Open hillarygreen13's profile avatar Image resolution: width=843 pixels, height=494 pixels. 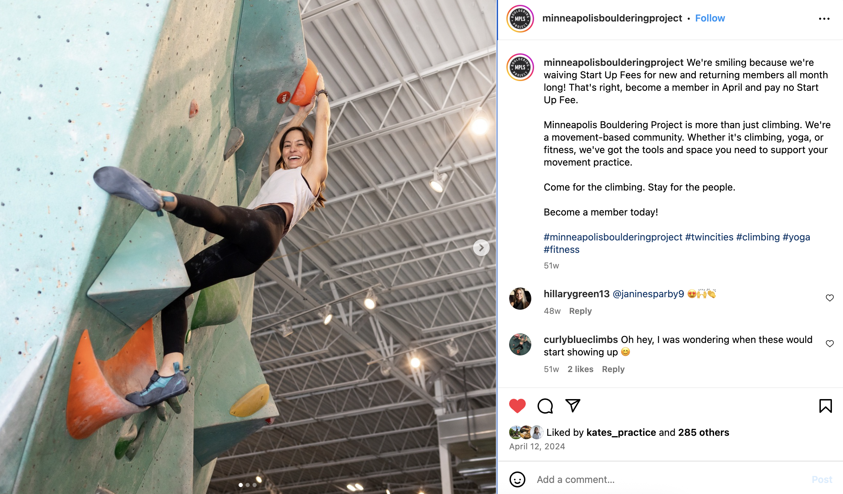(520, 299)
